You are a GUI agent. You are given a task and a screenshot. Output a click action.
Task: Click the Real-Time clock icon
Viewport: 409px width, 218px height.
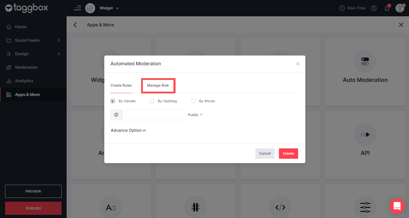(x=342, y=8)
